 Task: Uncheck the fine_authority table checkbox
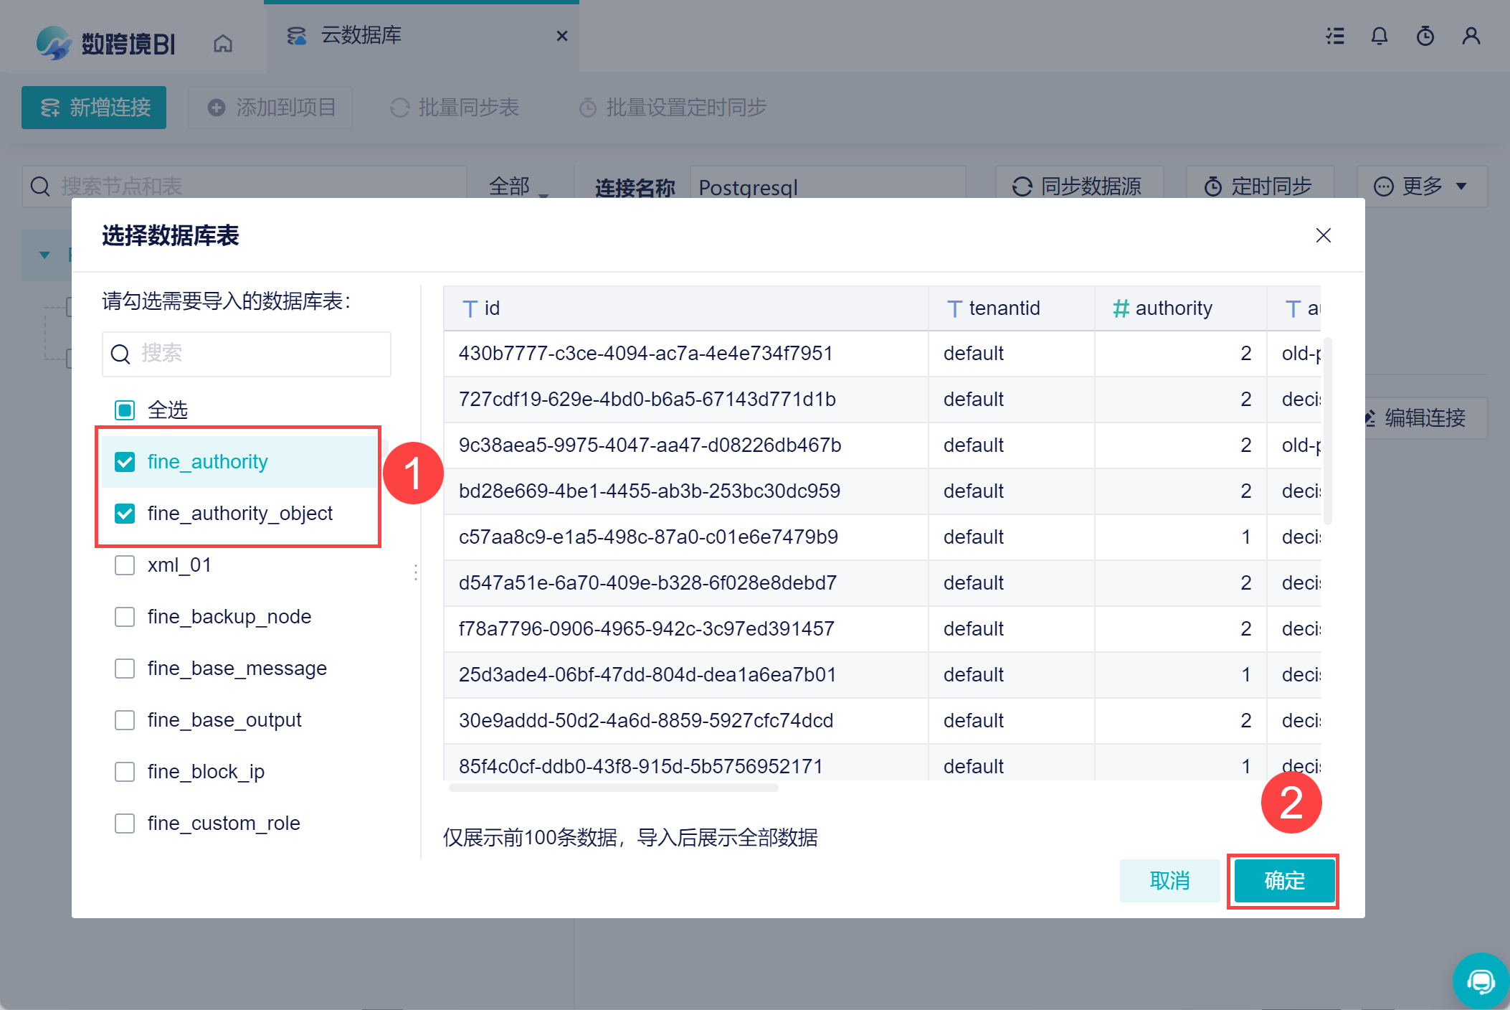point(125,462)
